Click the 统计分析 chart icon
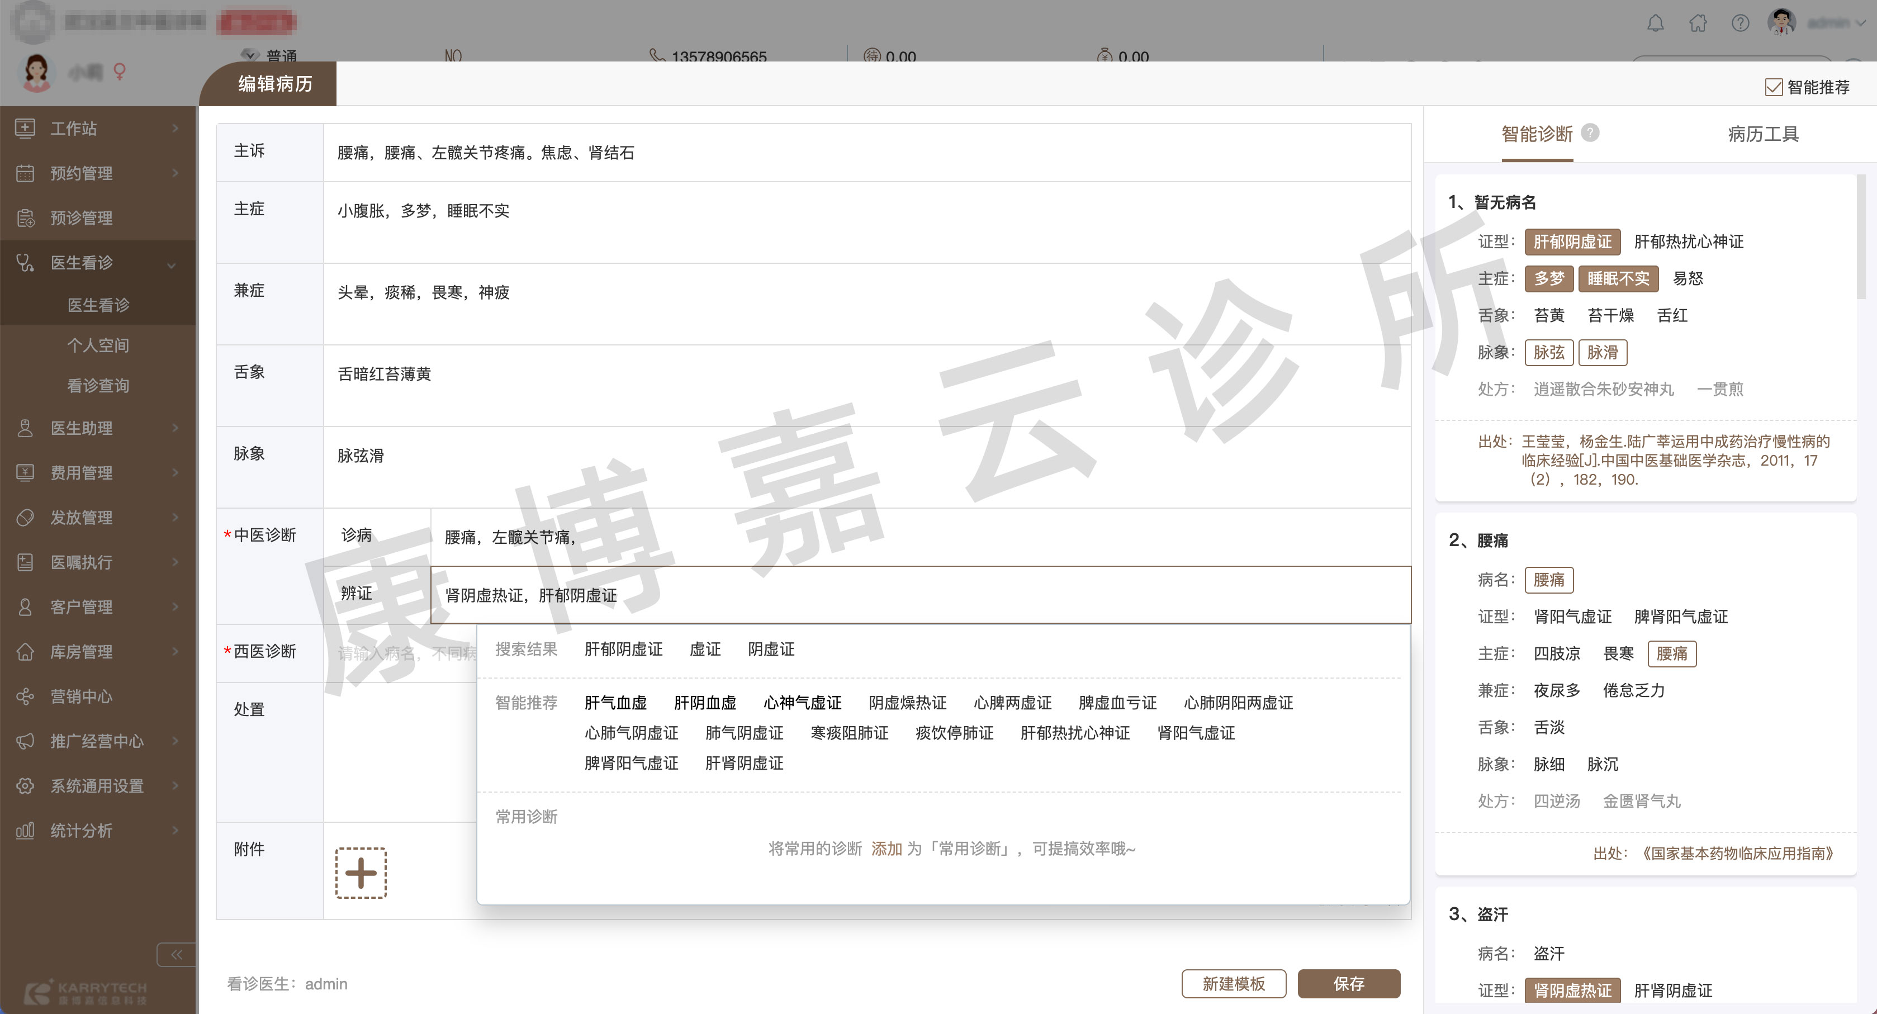Screen dimensions: 1877x1014 click(x=26, y=831)
